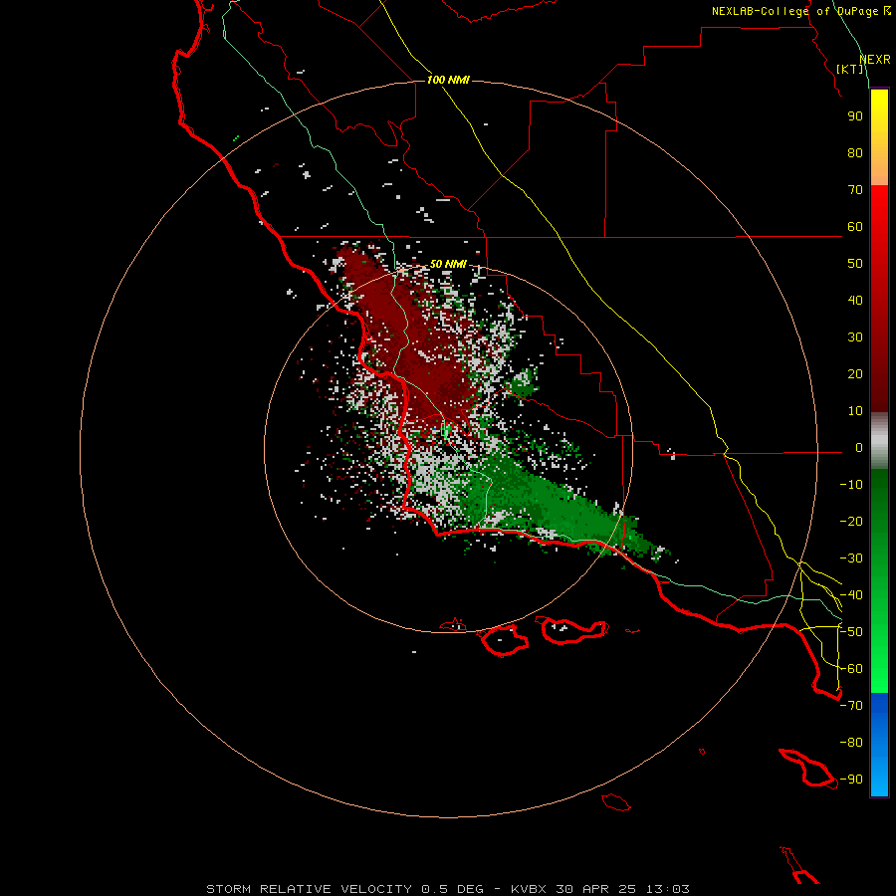
Task: Click the -40 knot scale label
Action: pos(851,595)
